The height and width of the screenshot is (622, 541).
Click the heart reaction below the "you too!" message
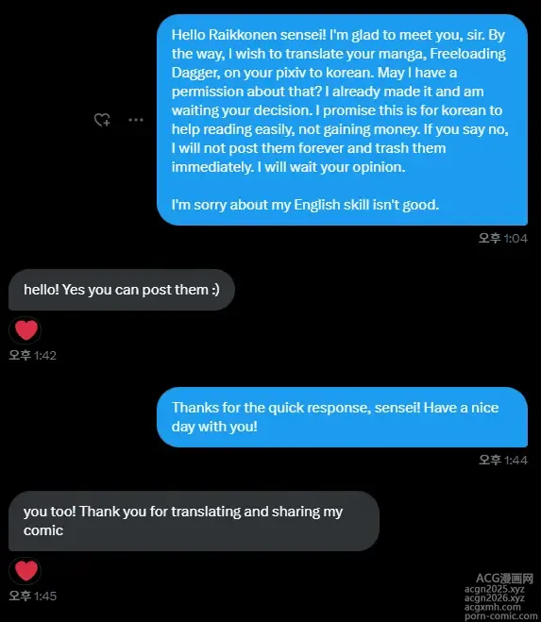tap(25, 571)
